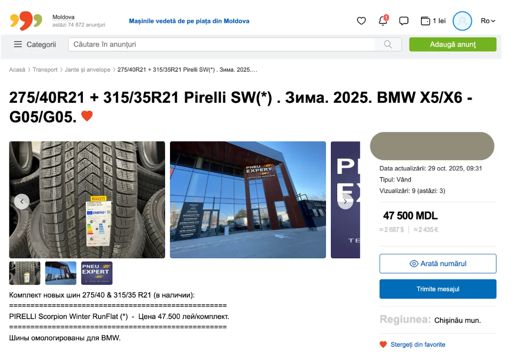The height and width of the screenshot is (356, 528).
Task: Toggle the heart next to listing title
Action: (87, 116)
